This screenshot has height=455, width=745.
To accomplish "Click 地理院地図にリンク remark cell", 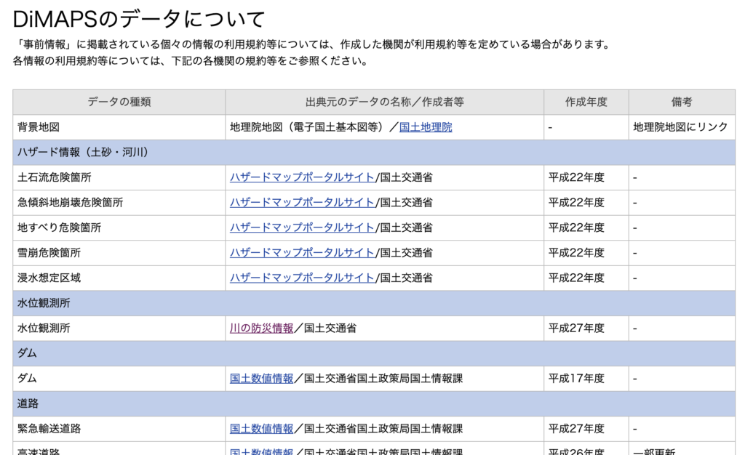I will pos(680,127).
